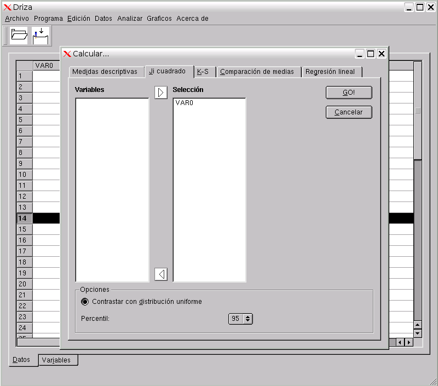
Task: Click inside the empty Variables list box
Action: 112,190
